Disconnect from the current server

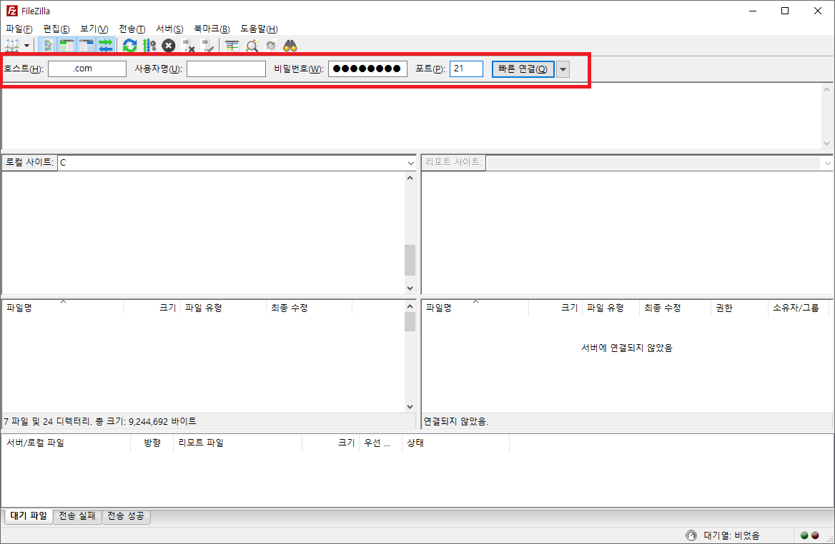[x=188, y=46]
